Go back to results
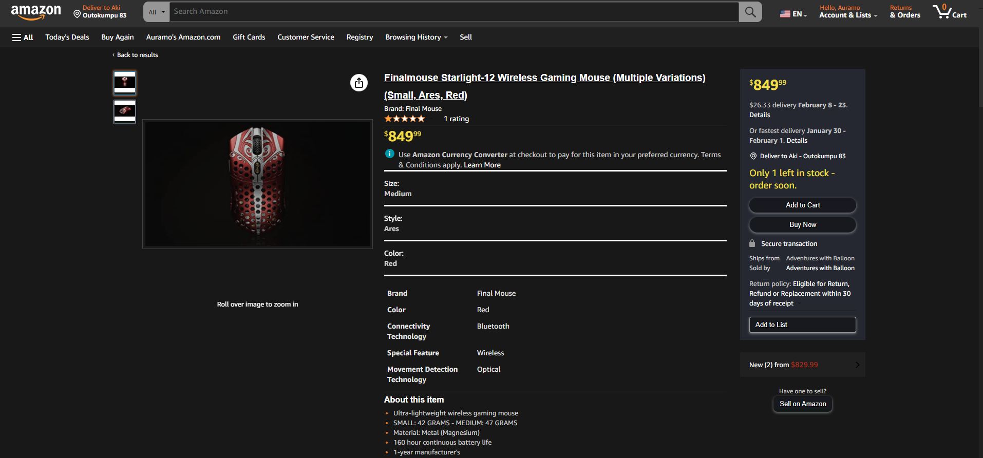 (137, 55)
